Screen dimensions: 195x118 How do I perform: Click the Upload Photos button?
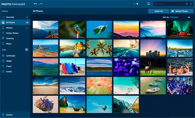182,11
